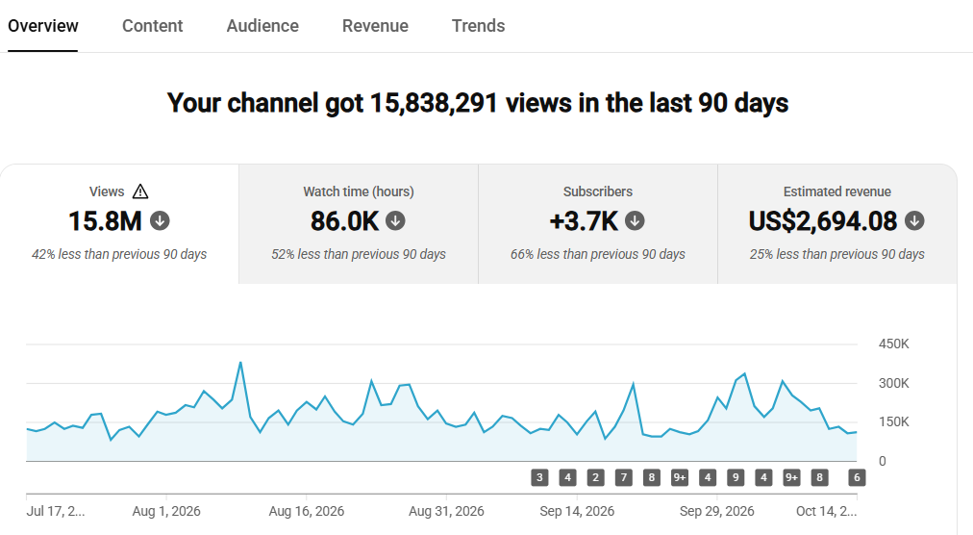Select the Estimated revenue card

click(837, 224)
